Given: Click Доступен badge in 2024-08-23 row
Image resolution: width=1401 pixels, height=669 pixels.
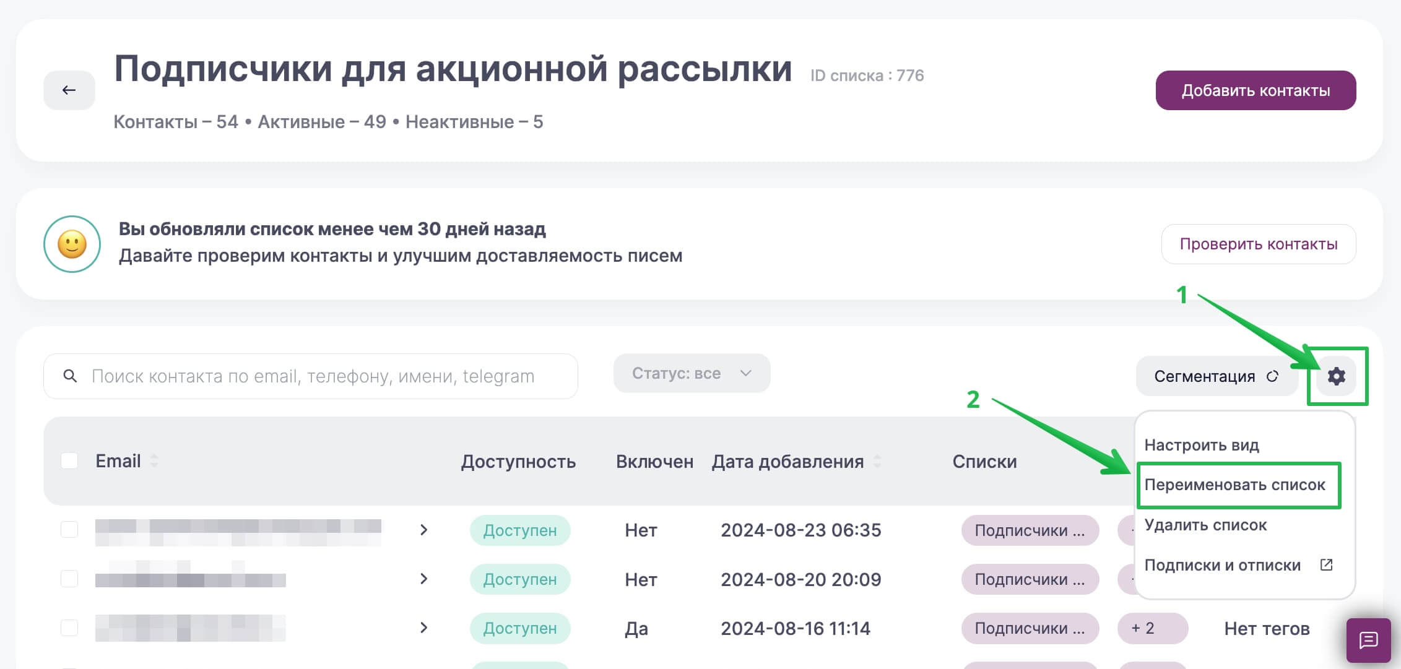Looking at the screenshot, I should coord(520,530).
